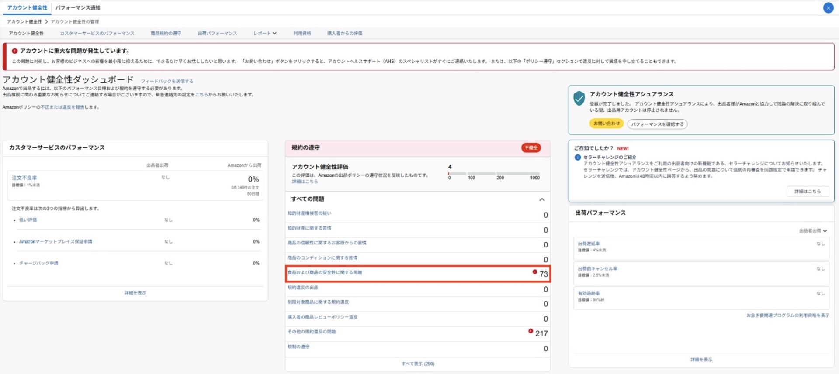
Task: Switch to パフォーマンス通知 tab
Action: 78,8
